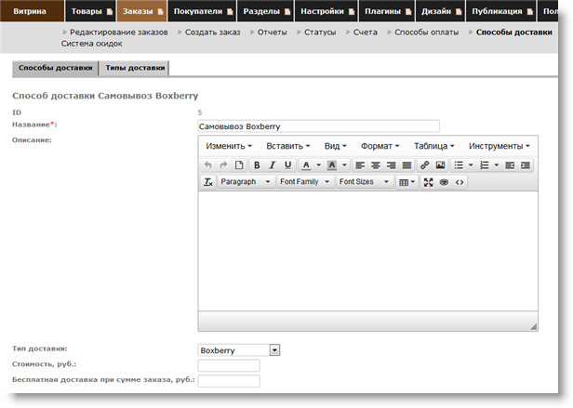The height and width of the screenshot is (408, 573).
Task: Open background color dropdown arrow
Action: [x=344, y=165]
